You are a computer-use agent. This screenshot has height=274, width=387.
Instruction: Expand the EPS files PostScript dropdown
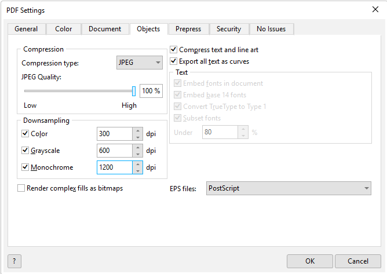pos(289,188)
